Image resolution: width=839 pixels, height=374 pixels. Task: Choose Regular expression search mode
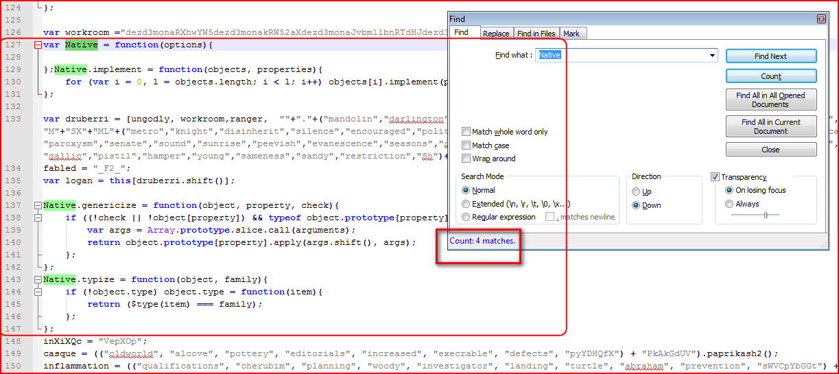pos(466,217)
